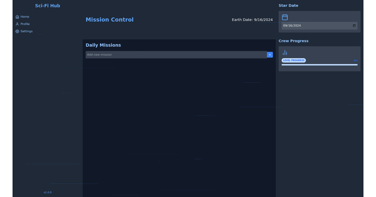Click the large calendar icon under Star Date

(285, 17)
